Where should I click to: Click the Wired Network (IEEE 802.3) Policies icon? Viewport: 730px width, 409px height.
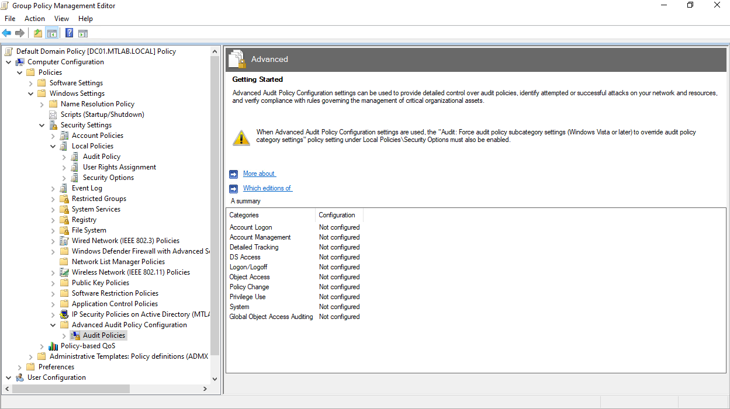[64, 241]
